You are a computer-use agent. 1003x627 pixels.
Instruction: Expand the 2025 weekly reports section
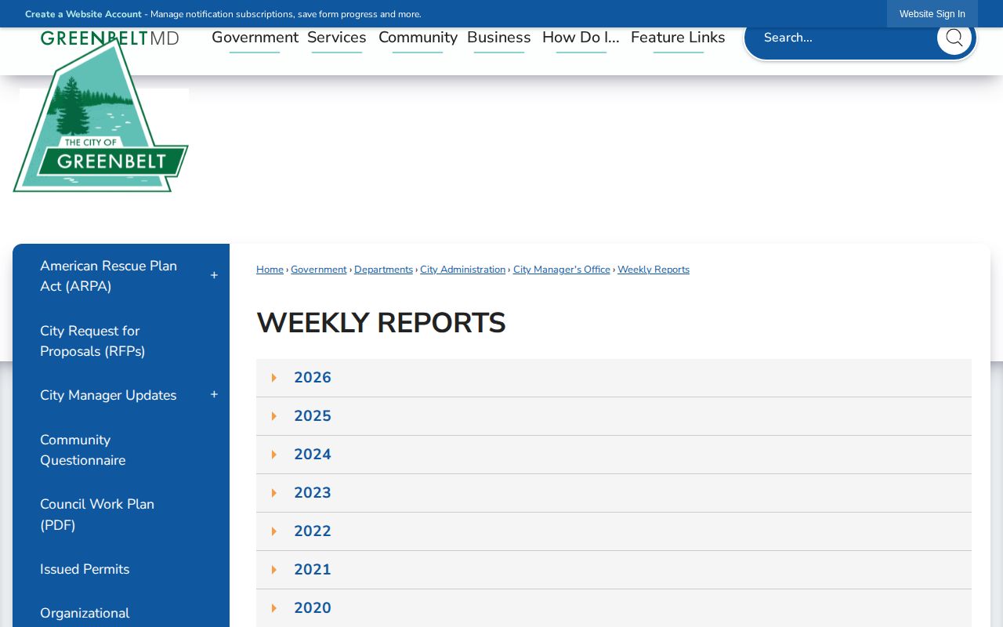(x=614, y=416)
